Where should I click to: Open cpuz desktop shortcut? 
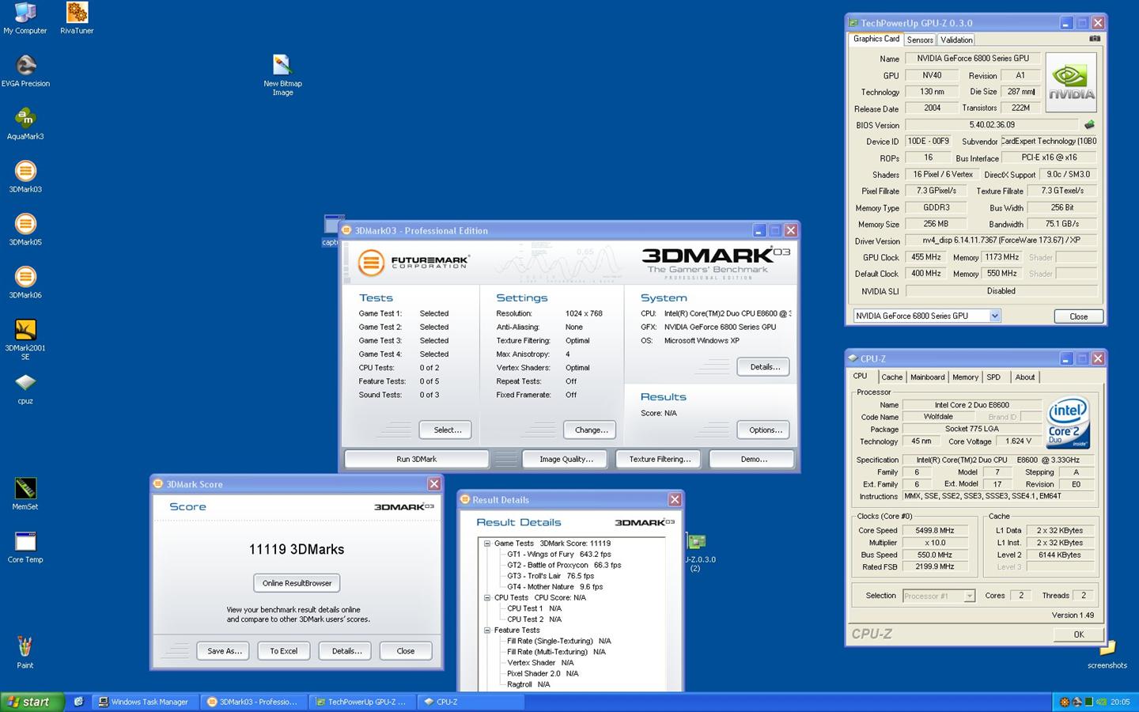(x=25, y=388)
